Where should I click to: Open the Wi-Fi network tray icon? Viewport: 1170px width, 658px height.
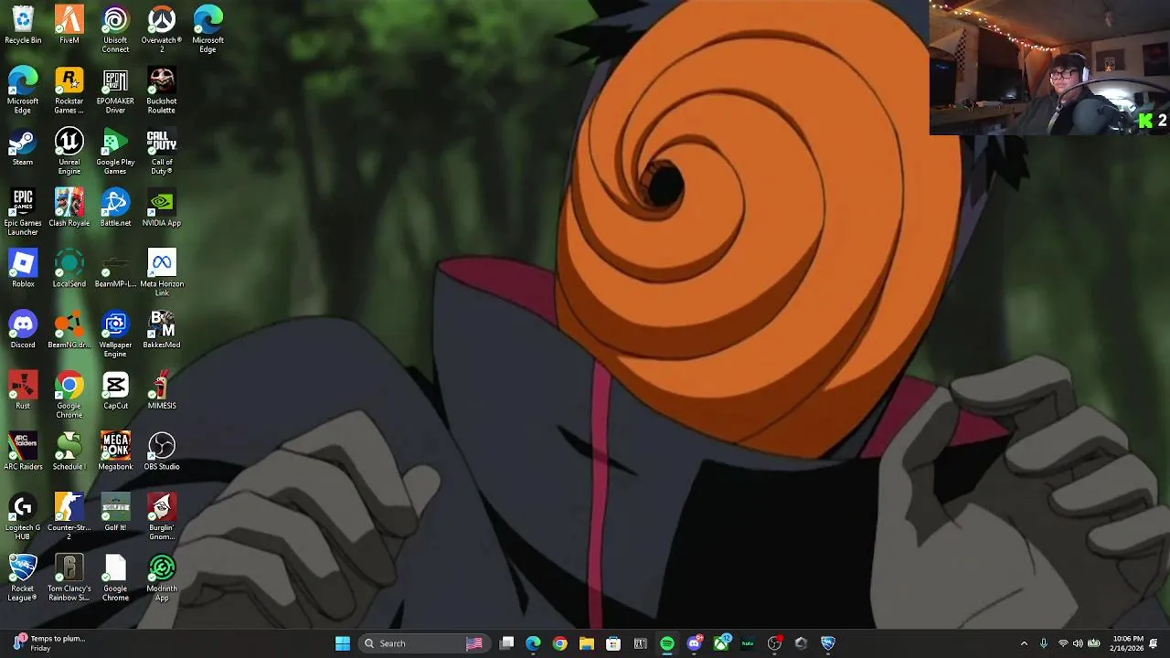coord(1062,643)
